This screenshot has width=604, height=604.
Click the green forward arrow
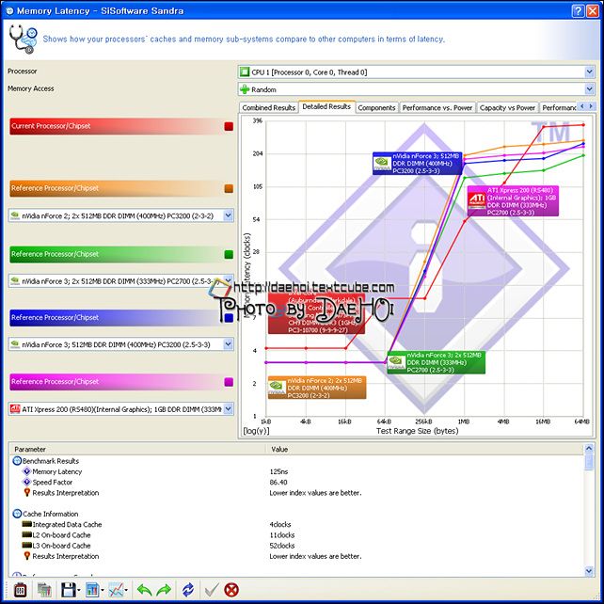point(164,590)
